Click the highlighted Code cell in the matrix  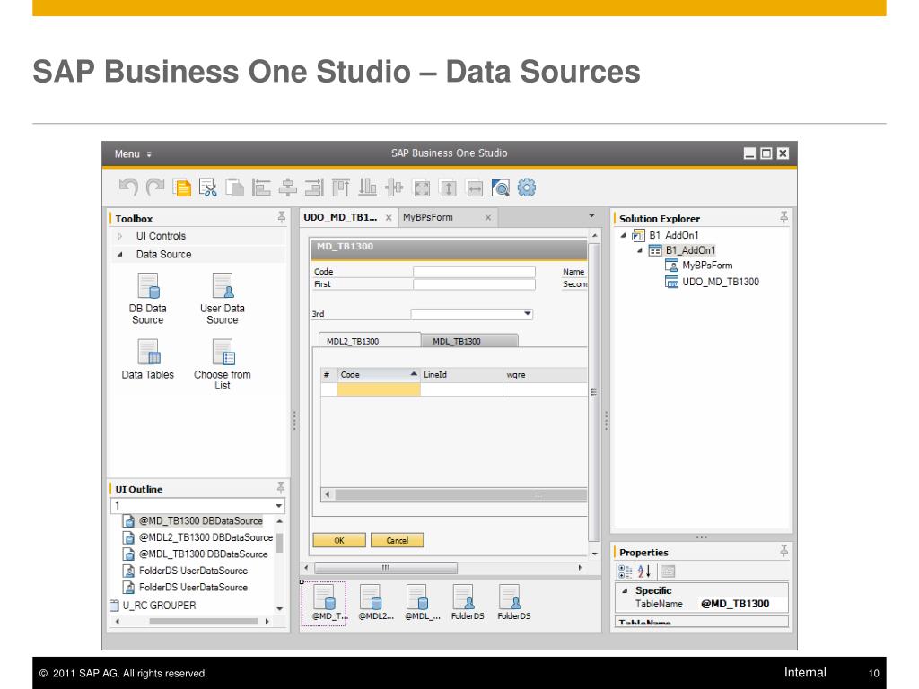379,389
